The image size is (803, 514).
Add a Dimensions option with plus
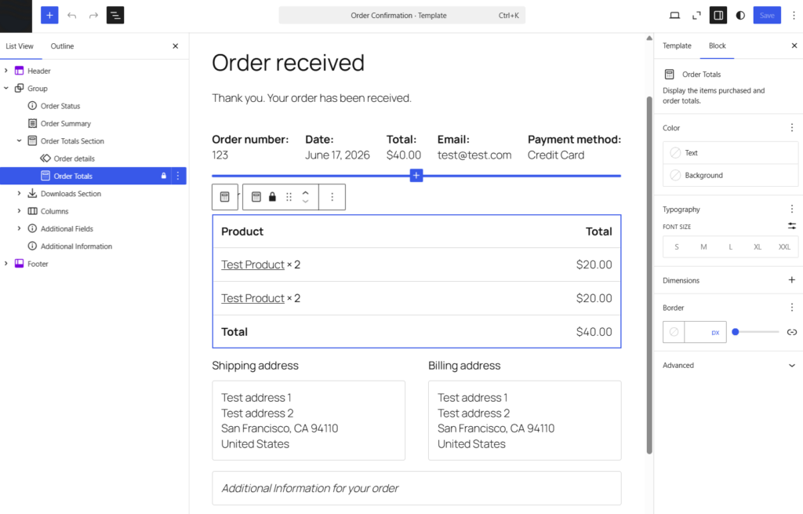pyautogui.click(x=792, y=280)
